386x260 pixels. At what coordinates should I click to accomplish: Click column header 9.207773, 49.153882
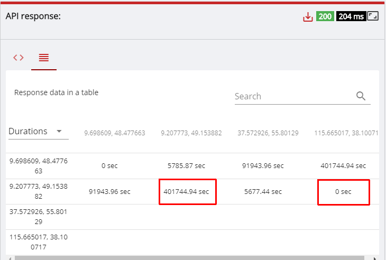(x=191, y=133)
